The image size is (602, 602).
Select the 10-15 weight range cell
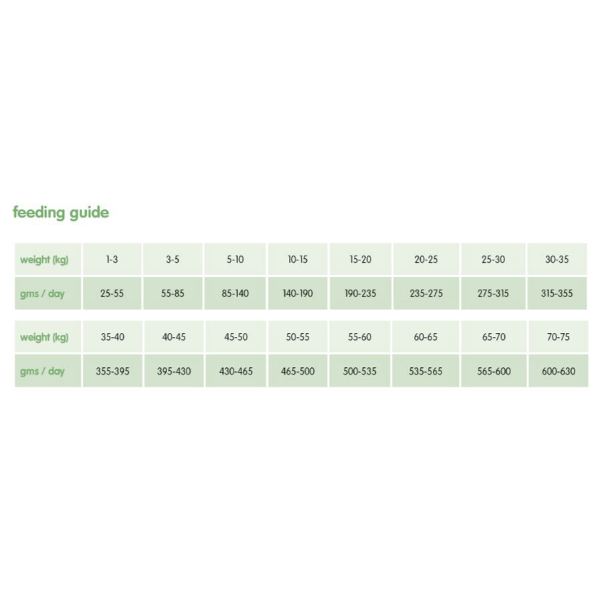pyautogui.click(x=298, y=260)
